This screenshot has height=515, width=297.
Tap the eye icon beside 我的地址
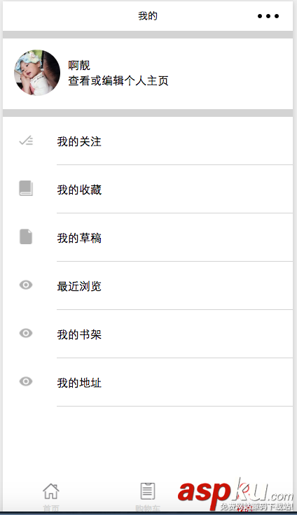tap(26, 381)
